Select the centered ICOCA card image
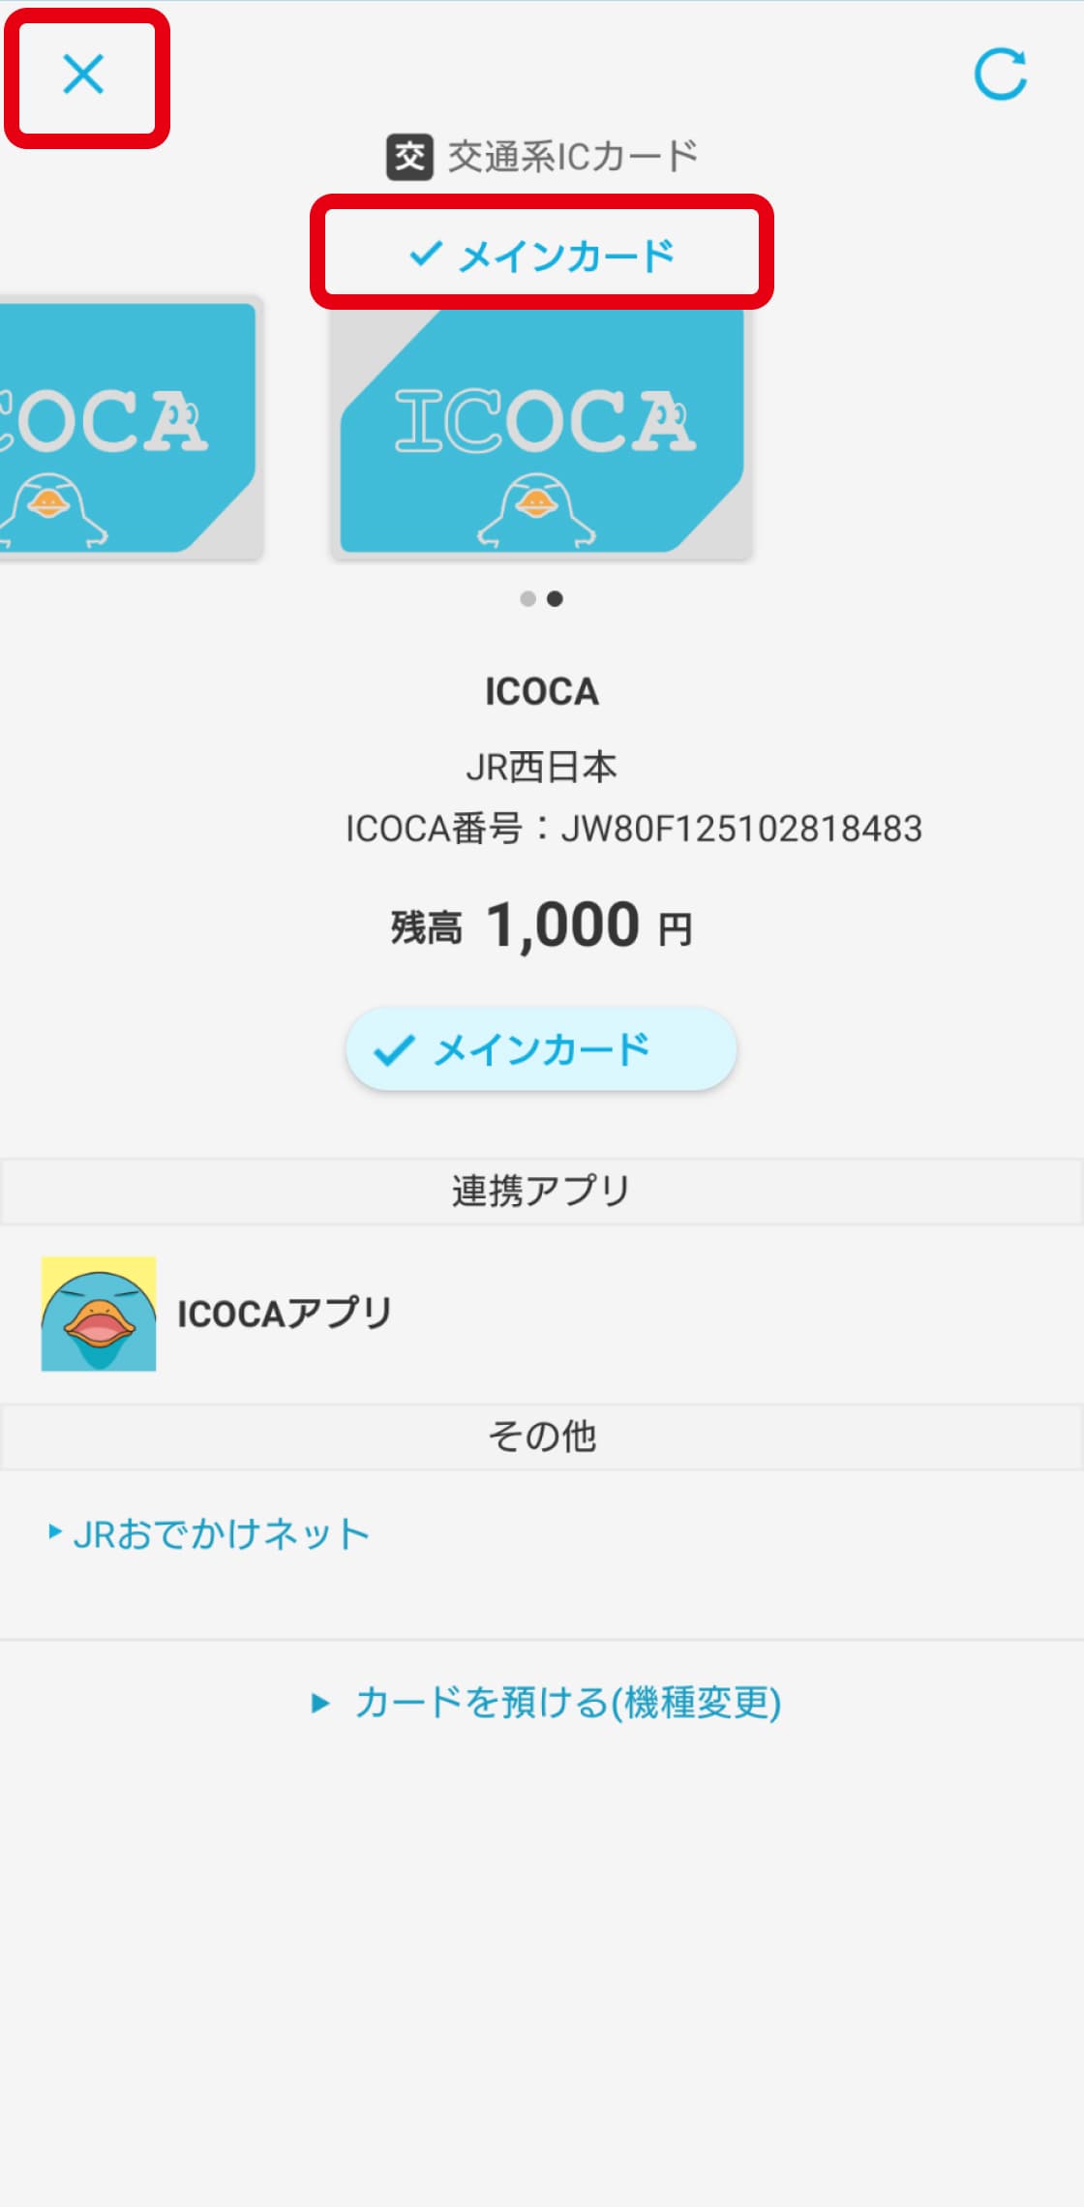 click(x=542, y=431)
